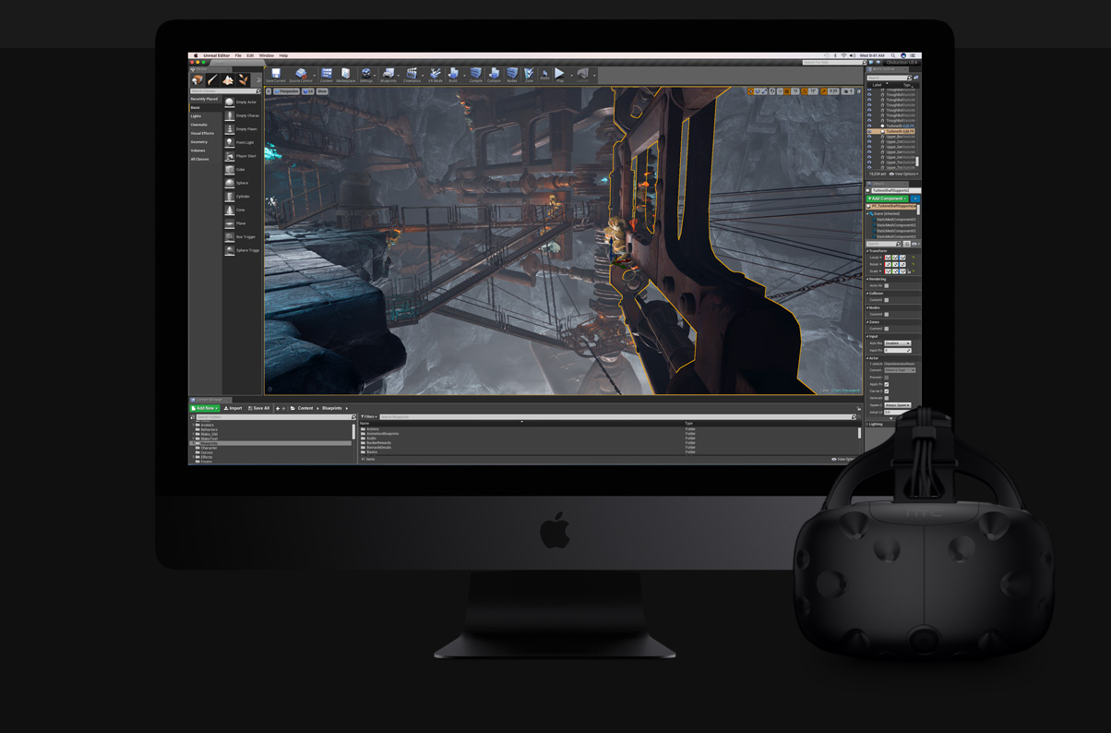
Task: Open the AnimationBlueprints folder row
Action: tap(609, 434)
